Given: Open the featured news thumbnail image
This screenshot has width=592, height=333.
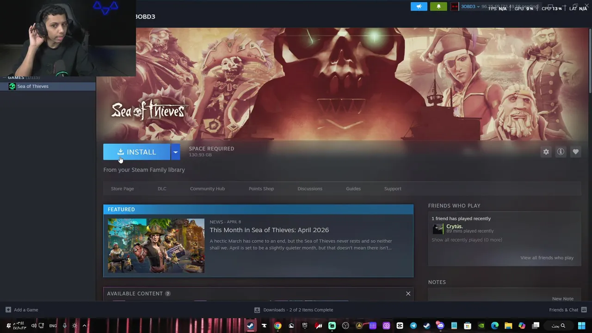Looking at the screenshot, I should pyautogui.click(x=156, y=246).
